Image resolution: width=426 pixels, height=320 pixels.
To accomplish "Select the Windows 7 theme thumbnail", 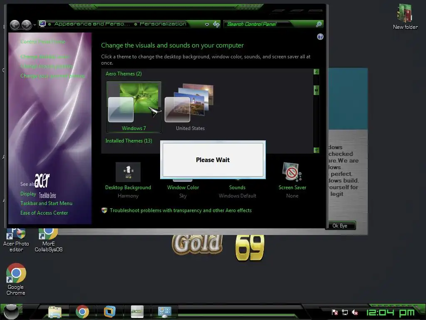I will [134, 107].
